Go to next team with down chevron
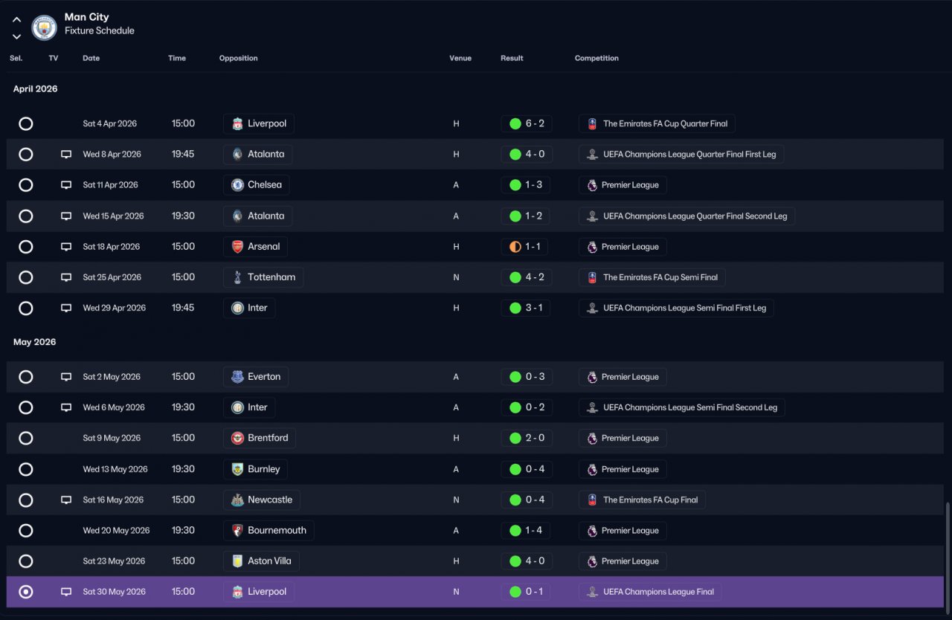 coord(16,36)
